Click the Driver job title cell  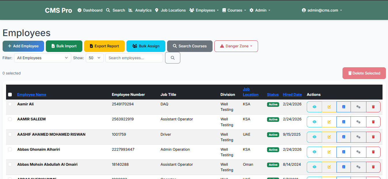pos(166,134)
